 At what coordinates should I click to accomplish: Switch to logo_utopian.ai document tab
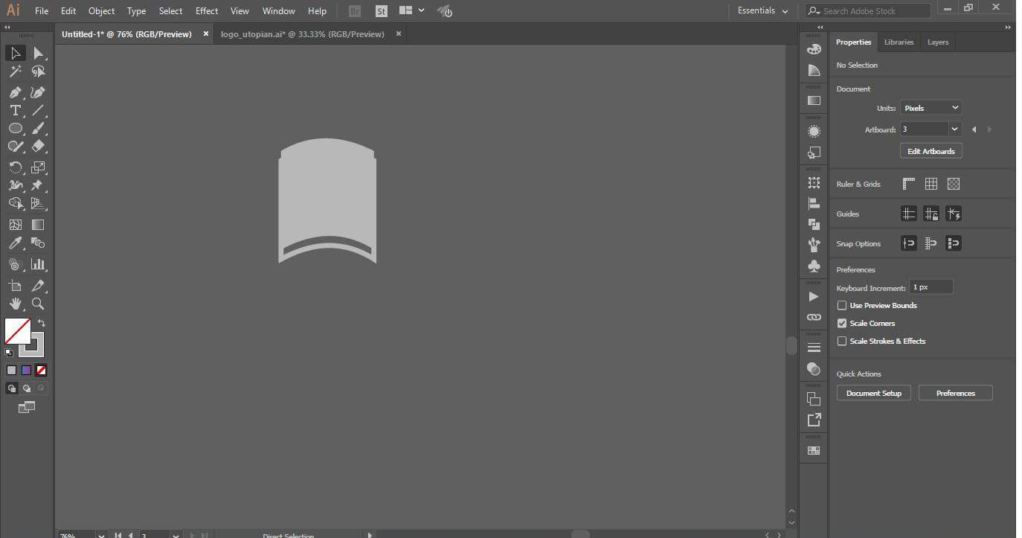click(x=303, y=34)
